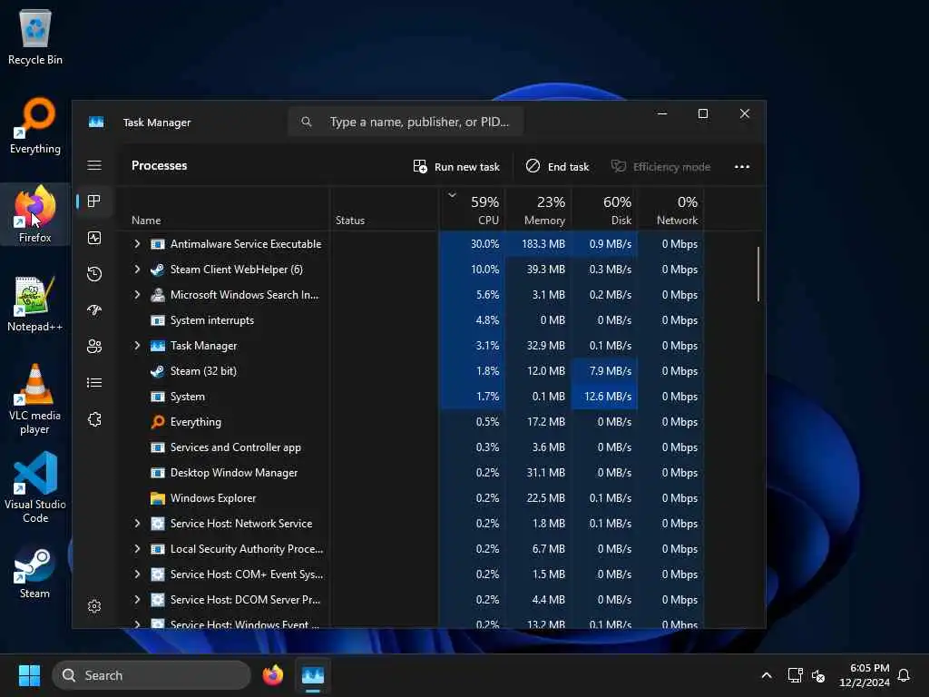Image resolution: width=929 pixels, height=697 pixels.
Task: Click the process list vertical scrollbar
Action: pyautogui.click(x=758, y=274)
